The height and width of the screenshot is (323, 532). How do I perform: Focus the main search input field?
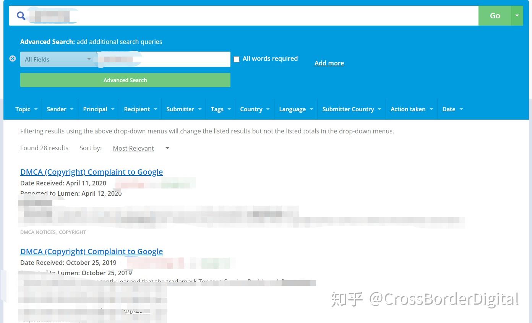244,16
